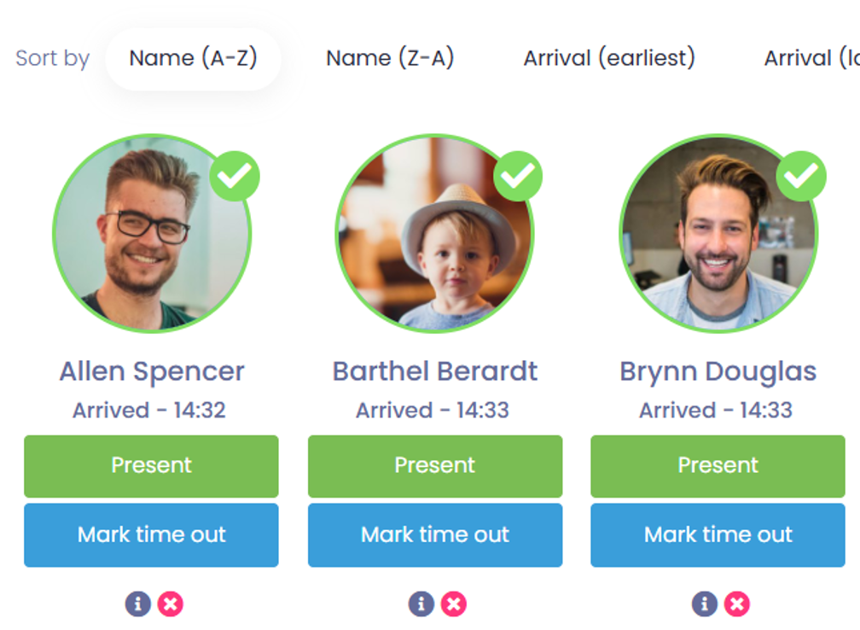Click red remove icon under Allen Spencer
The height and width of the screenshot is (630, 860).
(171, 604)
